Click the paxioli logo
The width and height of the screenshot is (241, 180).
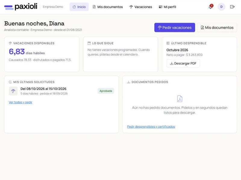(21, 7)
